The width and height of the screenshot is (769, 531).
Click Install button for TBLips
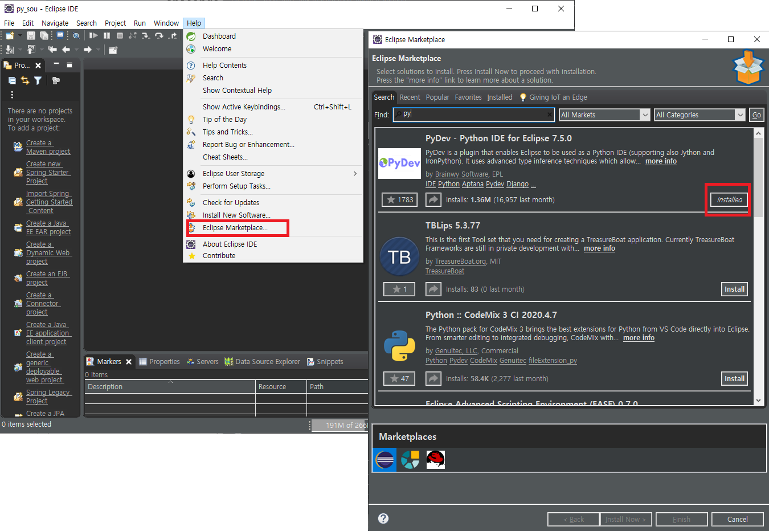coord(734,289)
